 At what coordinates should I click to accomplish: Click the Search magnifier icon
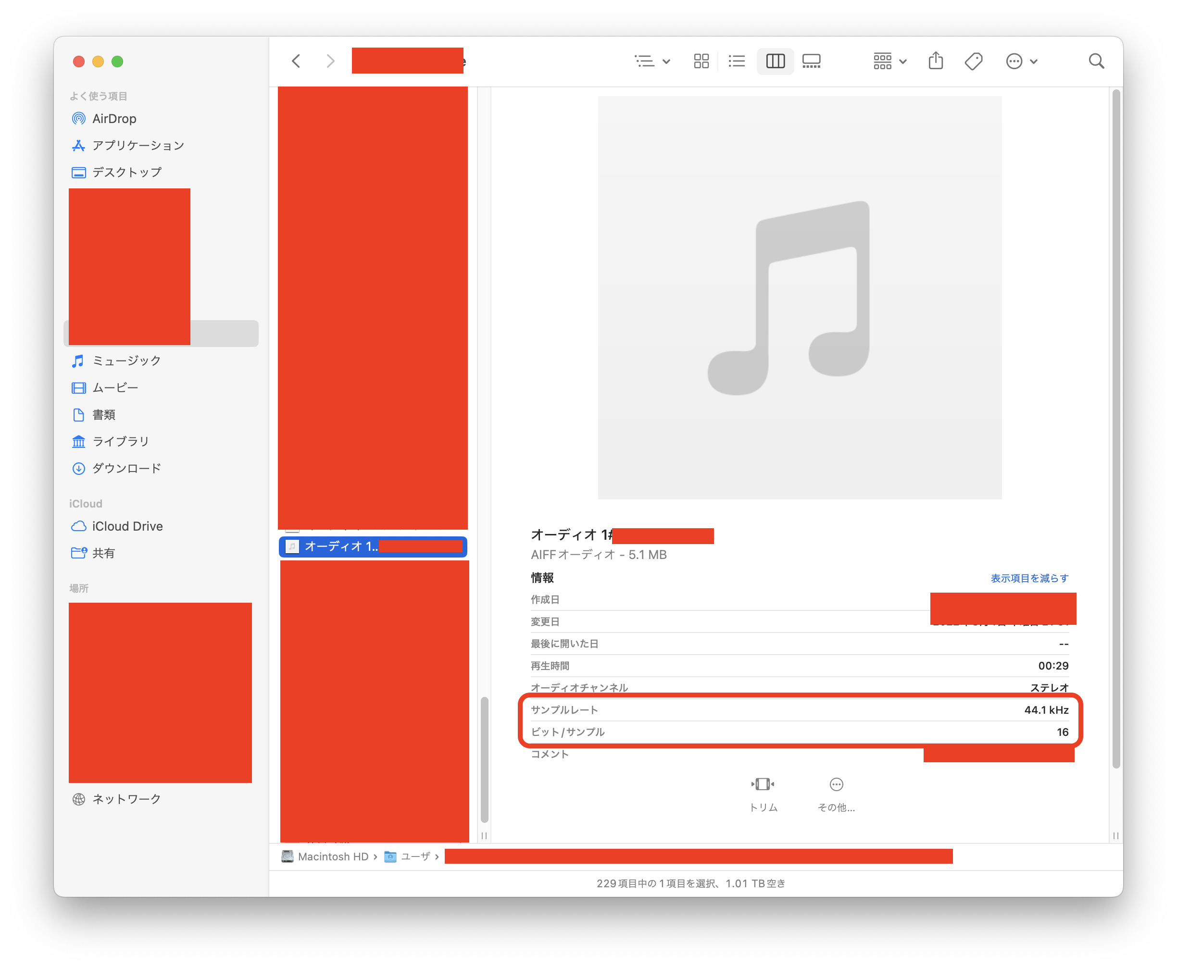tap(1096, 61)
